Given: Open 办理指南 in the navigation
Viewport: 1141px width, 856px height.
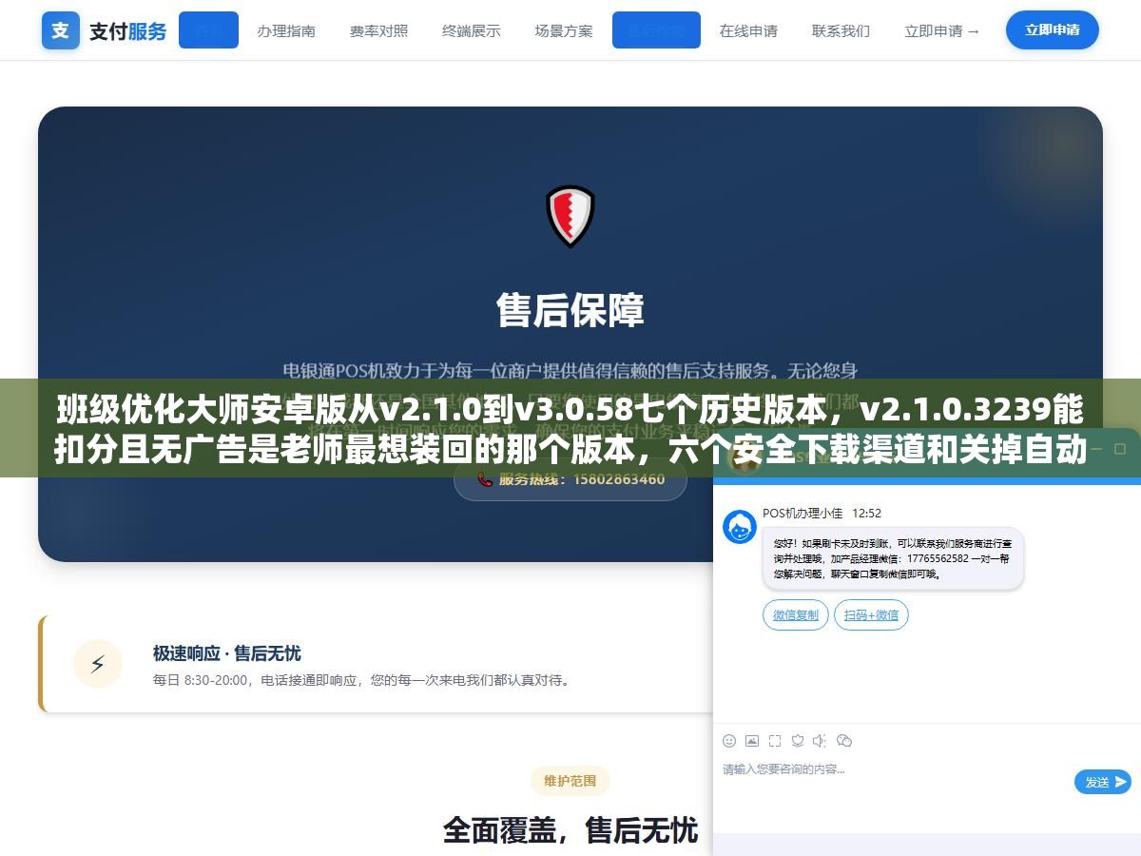Looking at the screenshot, I should (x=286, y=30).
